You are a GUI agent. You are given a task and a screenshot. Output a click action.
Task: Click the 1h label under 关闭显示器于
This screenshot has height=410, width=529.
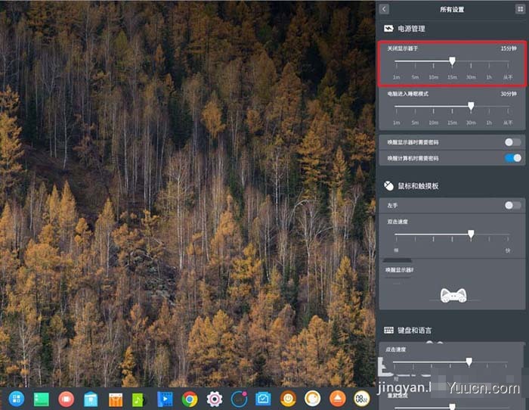pyautogui.click(x=489, y=77)
